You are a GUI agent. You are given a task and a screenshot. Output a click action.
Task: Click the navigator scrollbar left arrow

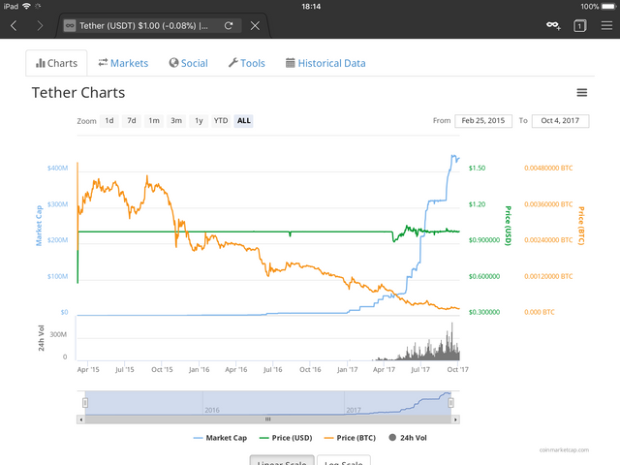point(81,419)
